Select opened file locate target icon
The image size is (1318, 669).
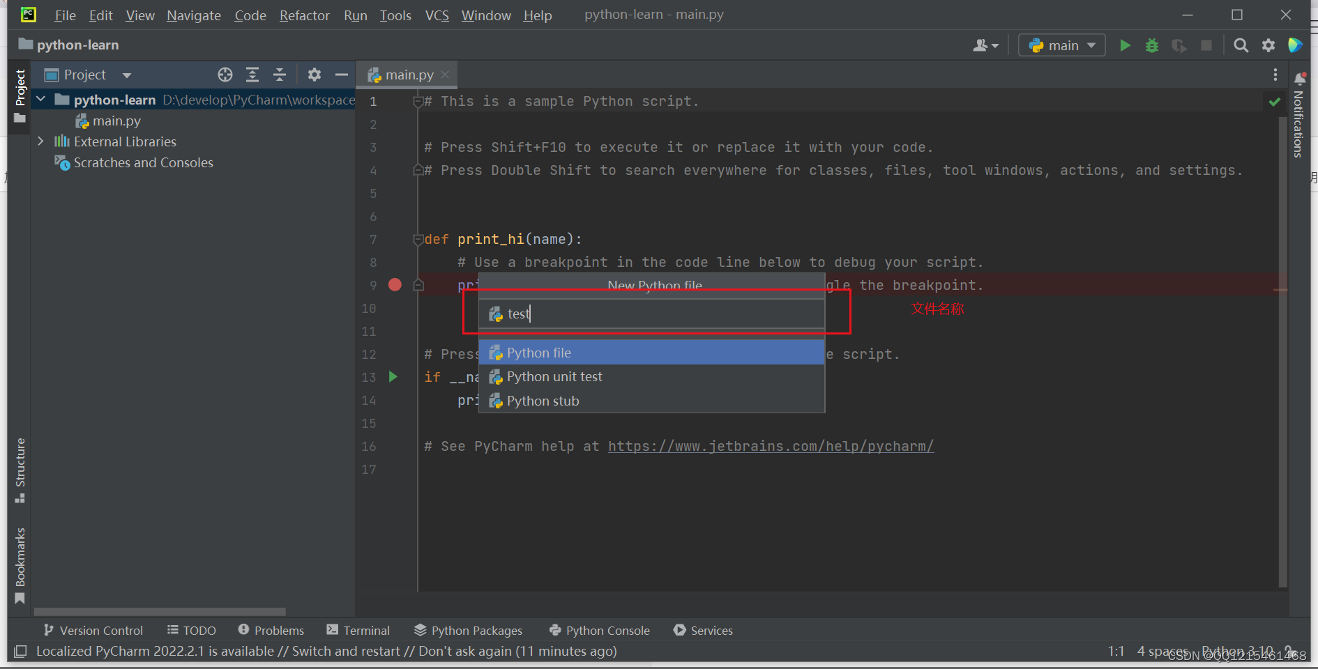(225, 75)
